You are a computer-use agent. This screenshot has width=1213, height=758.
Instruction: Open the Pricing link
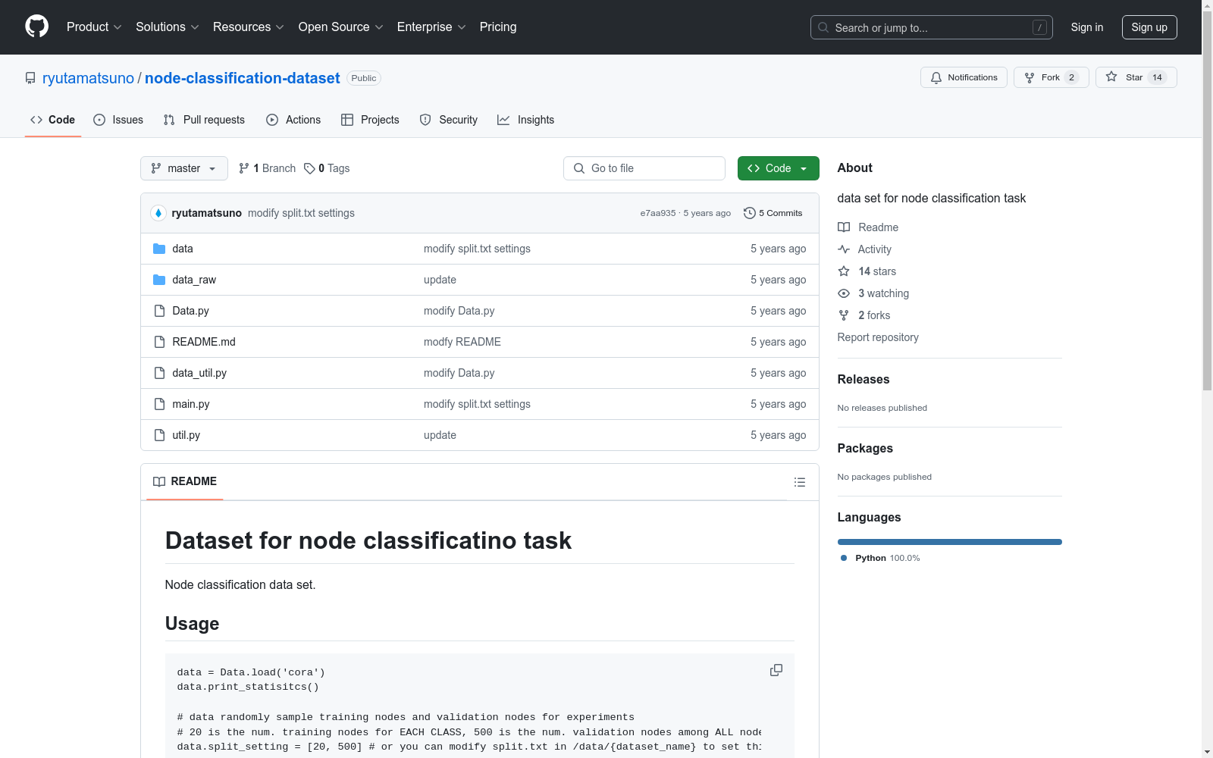tap(498, 27)
